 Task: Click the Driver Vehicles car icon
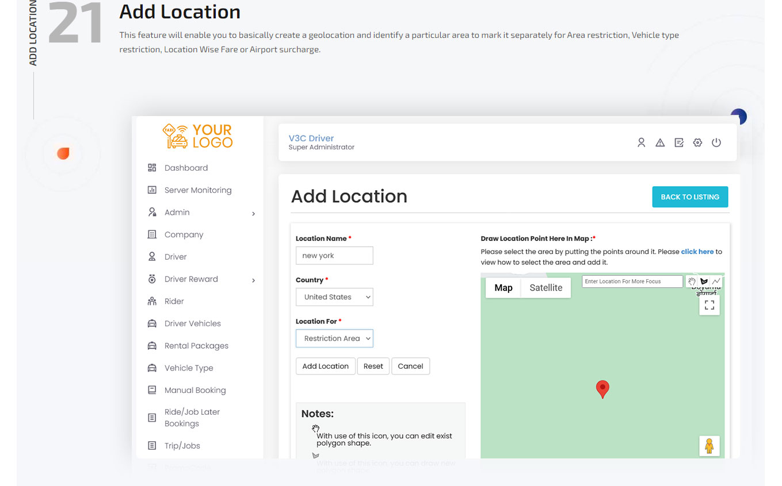pos(152,323)
